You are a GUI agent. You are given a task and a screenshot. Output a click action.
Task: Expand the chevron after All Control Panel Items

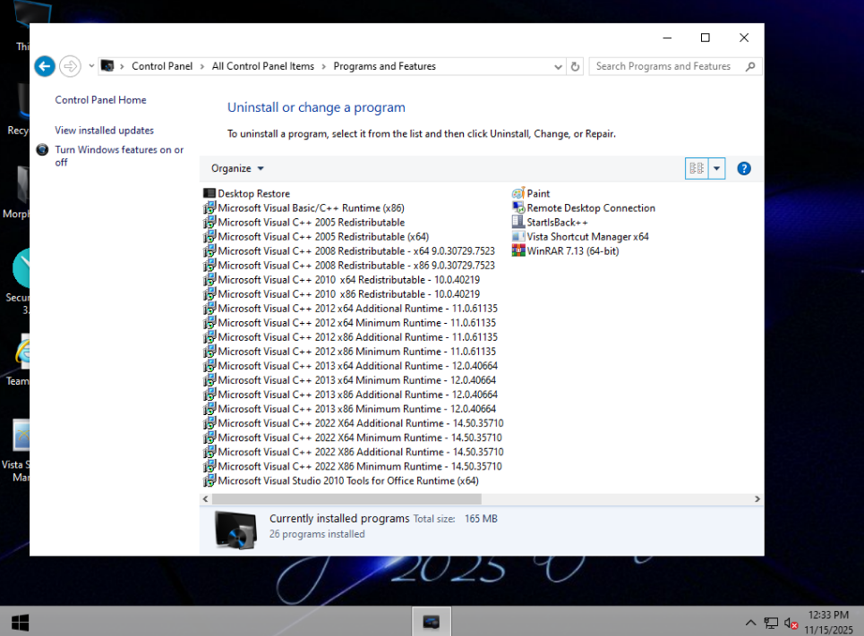(x=323, y=66)
